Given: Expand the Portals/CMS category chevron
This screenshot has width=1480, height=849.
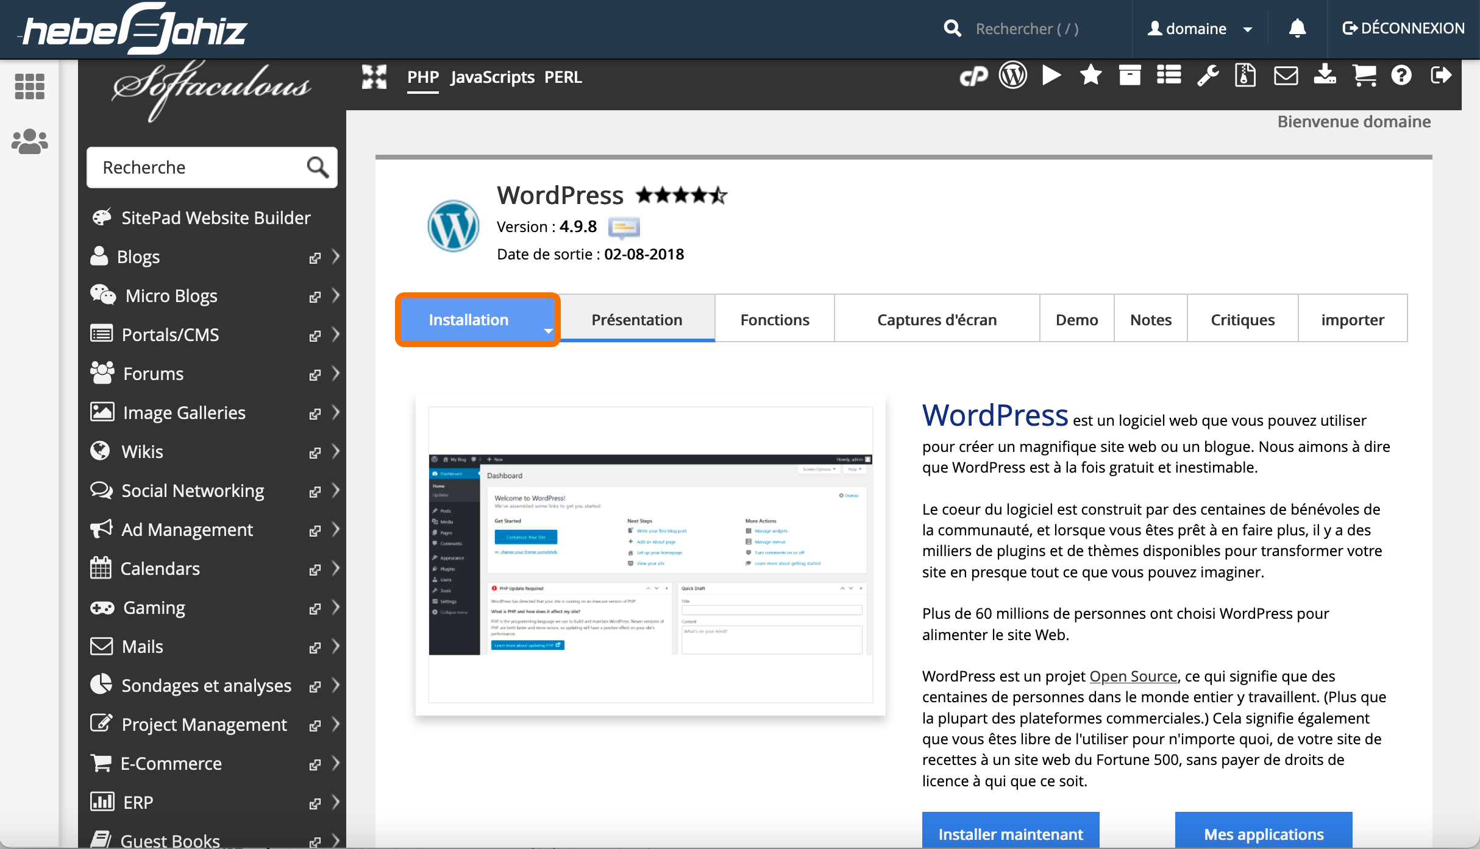Looking at the screenshot, I should coord(336,334).
